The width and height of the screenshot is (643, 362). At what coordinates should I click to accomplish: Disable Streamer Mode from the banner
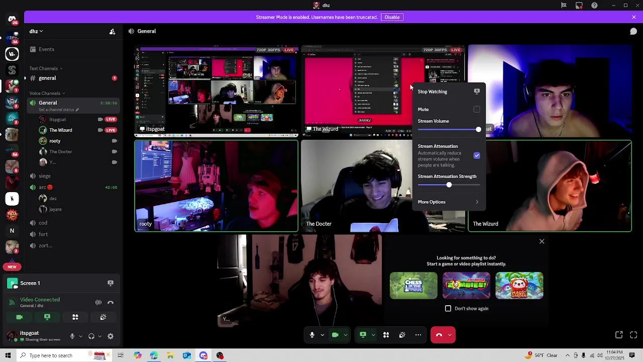(392, 17)
